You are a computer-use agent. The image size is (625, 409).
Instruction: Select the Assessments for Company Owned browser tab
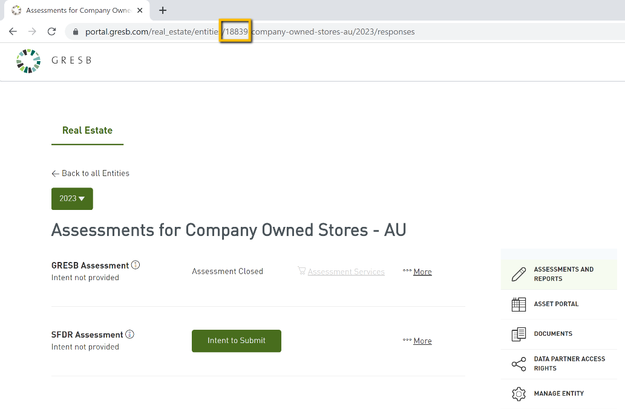pyautogui.click(x=77, y=10)
